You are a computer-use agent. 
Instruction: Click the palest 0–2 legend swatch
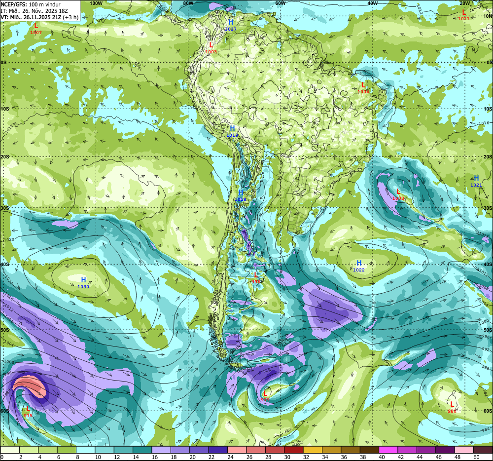(x=10, y=450)
